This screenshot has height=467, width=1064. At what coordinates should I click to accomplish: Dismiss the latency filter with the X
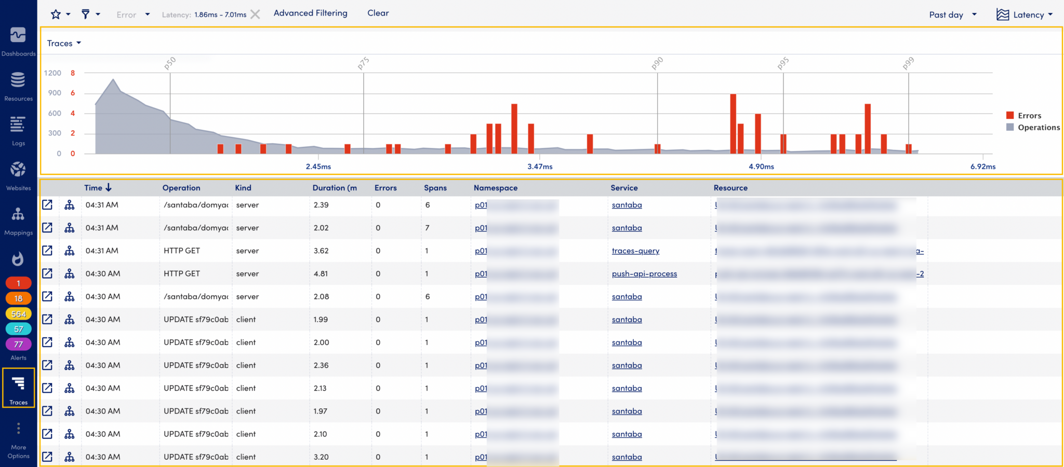pyautogui.click(x=255, y=14)
